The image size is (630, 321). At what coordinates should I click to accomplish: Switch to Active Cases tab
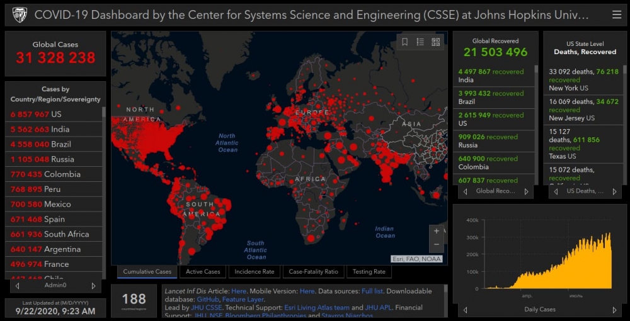(x=203, y=272)
